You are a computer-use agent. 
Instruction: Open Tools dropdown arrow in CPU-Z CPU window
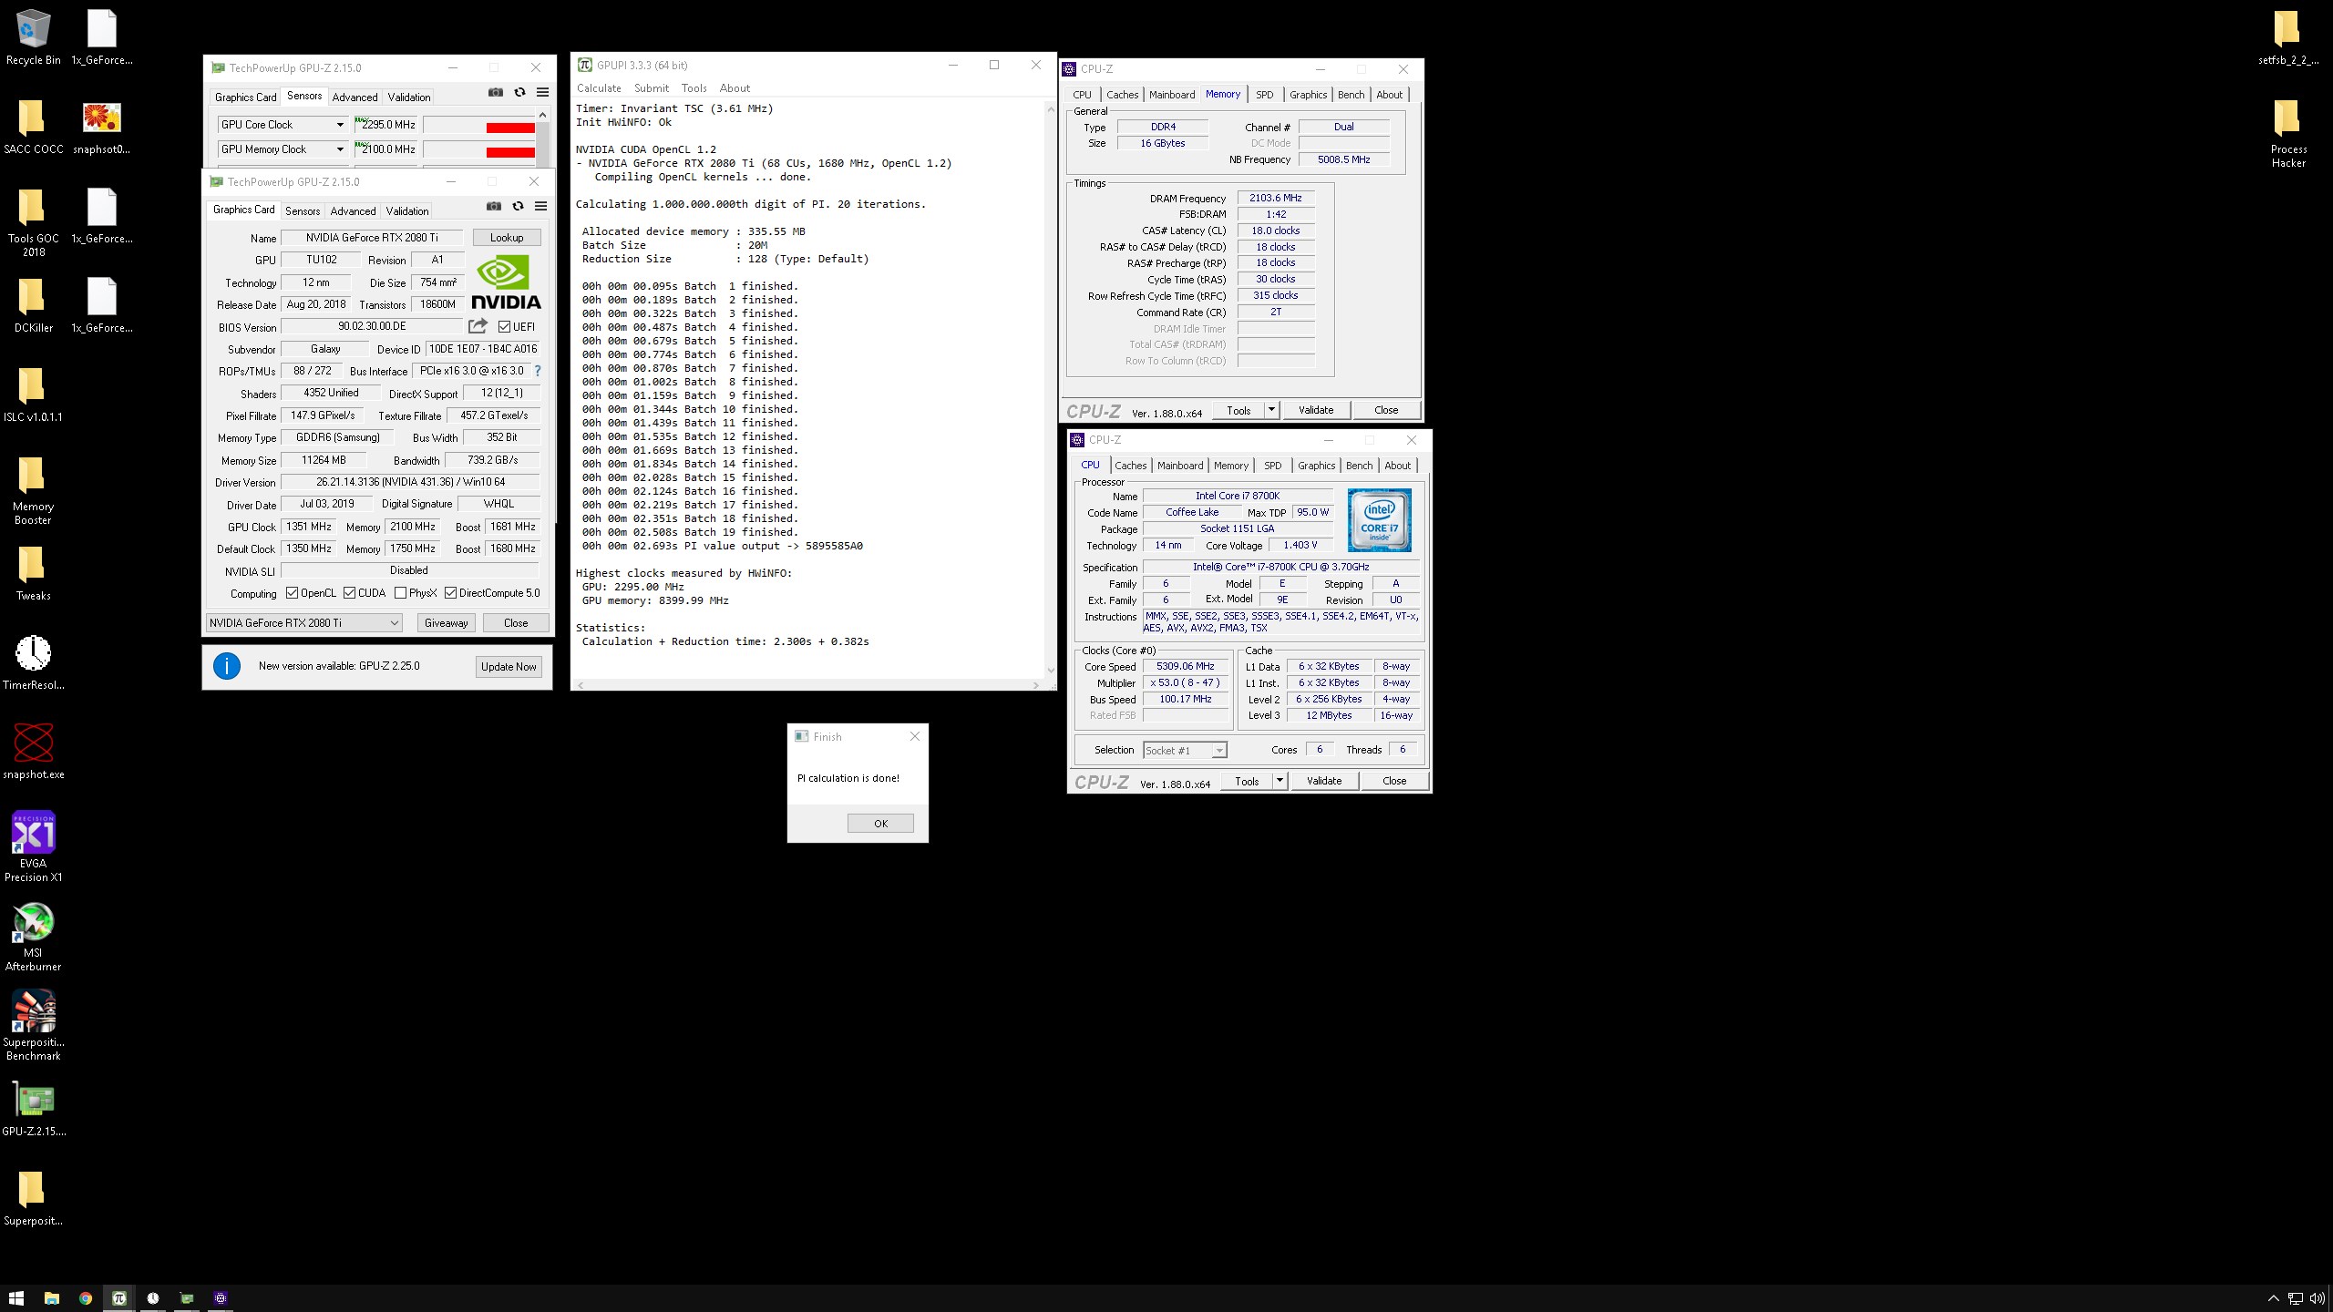pos(1280,781)
